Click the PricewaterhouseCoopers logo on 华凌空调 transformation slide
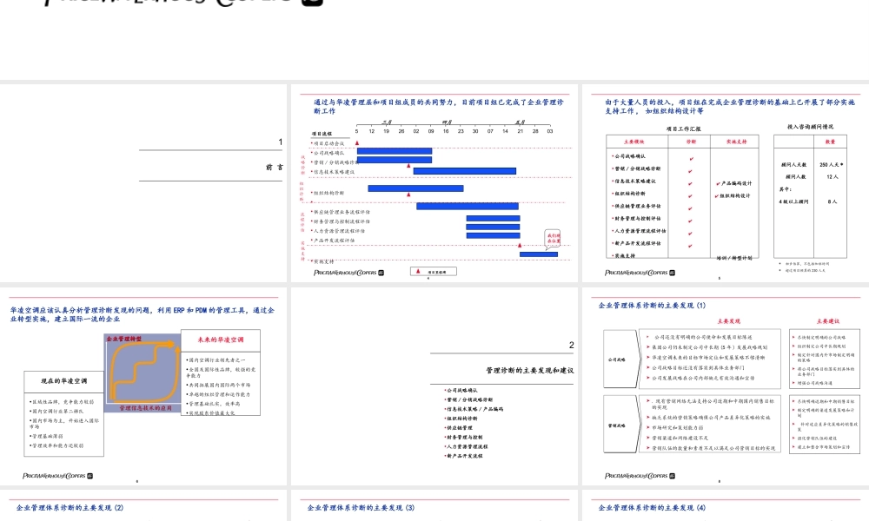Viewport: 869px width, 521px height. click(x=70, y=475)
